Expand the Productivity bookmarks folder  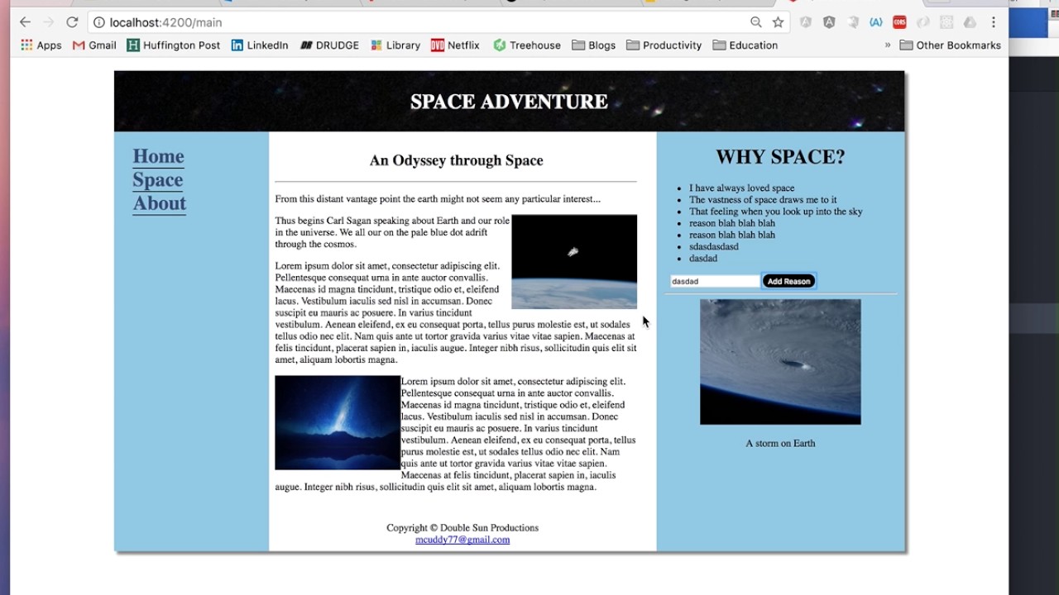coord(664,45)
